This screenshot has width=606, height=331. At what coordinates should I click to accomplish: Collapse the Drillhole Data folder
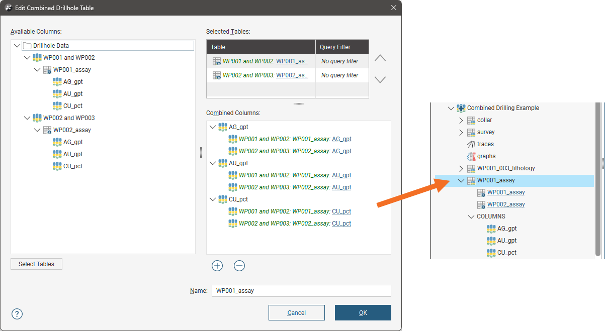tap(17, 46)
